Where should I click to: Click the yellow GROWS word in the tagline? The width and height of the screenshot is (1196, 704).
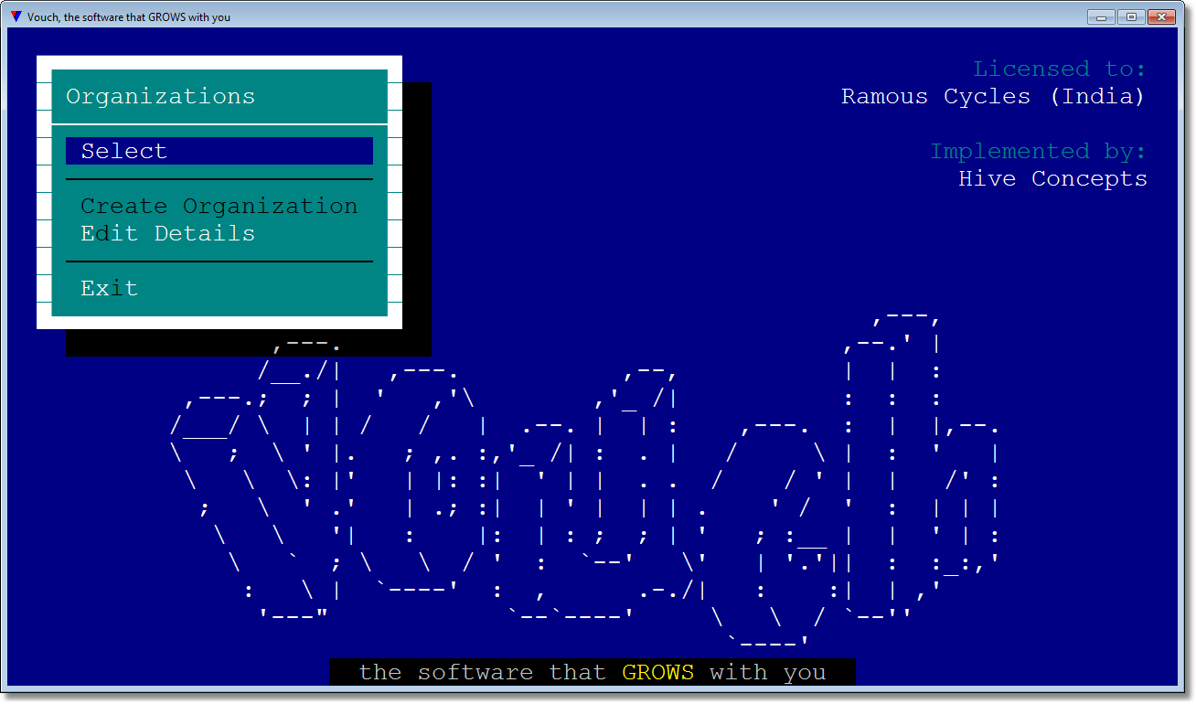coord(658,672)
